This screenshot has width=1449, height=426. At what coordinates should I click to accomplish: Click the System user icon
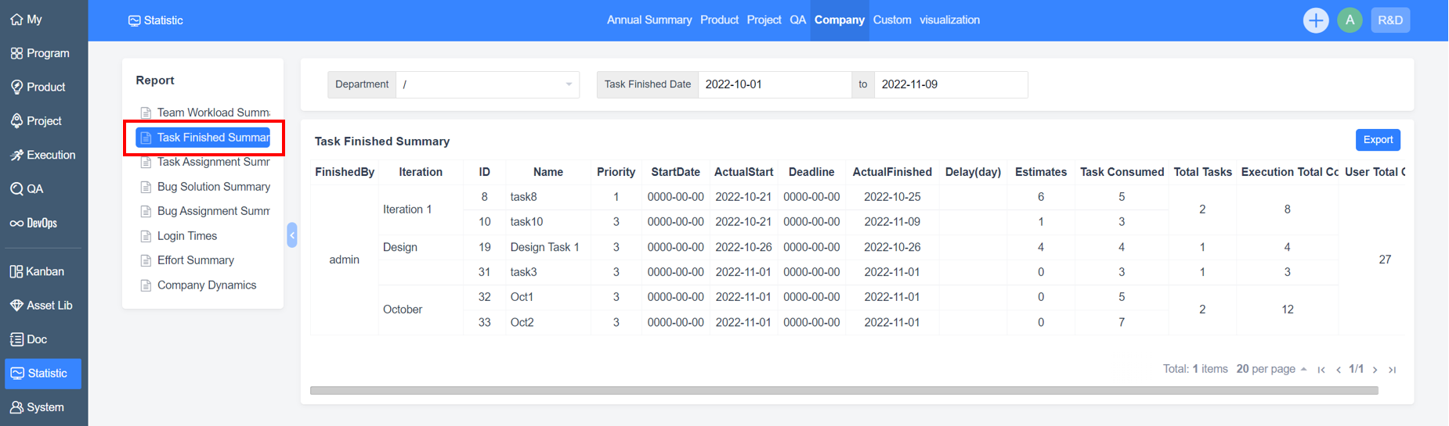(x=16, y=407)
